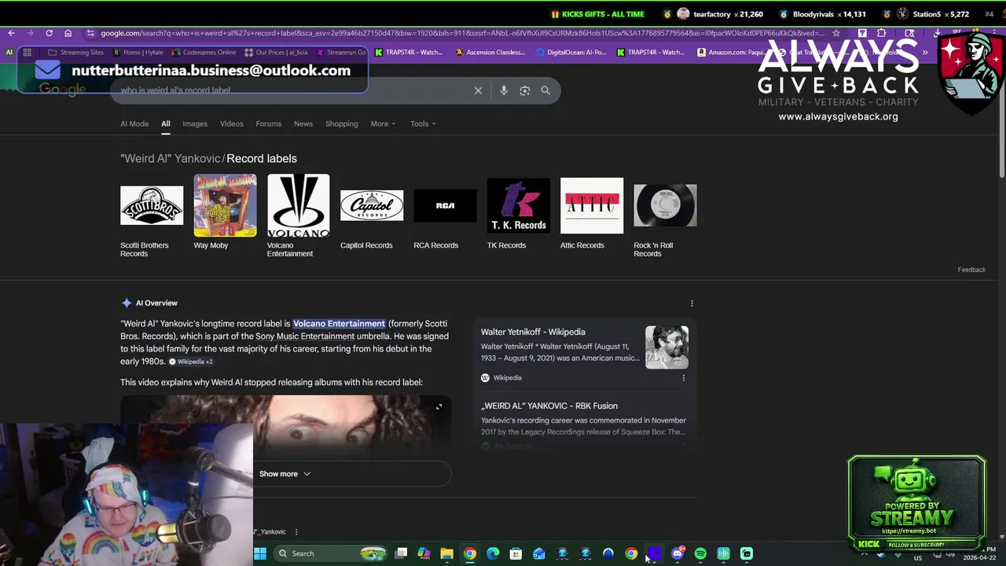Open the Codenames Online bookmark
This screenshot has width=1006, height=566.
pyautogui.click(x=204, y=53)
